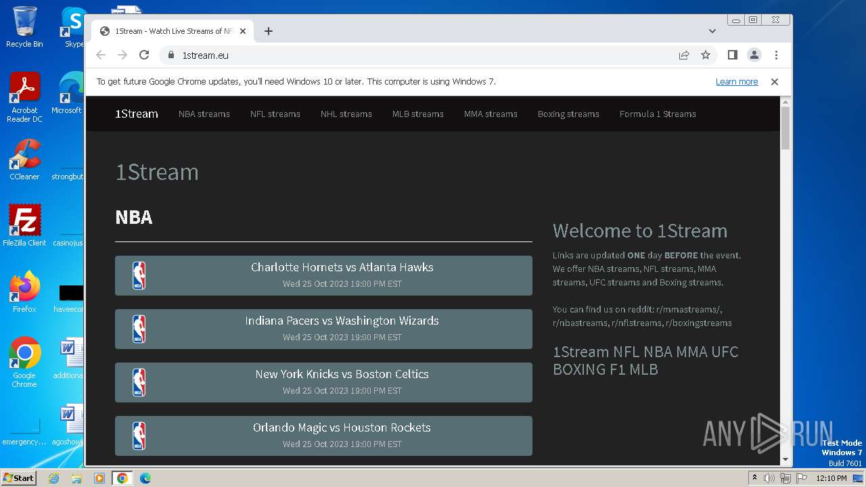The height and width of the screenshot is (487, 866).
Task: Click the NBA section heading
Action: tap(134, 217)
